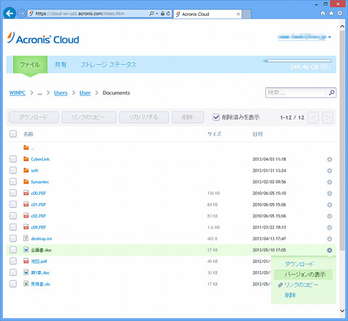Toggle the 削除済みを表示 checkbox
The height and width of the screenshot is (321, 348).
tap(216, 117)
